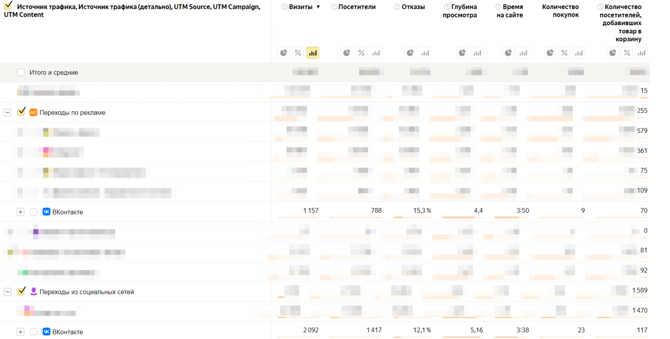Collapse the Переходы по рекламе group
Screen dimensions: 670x339
pyautogui.click(x=8, y=112)
